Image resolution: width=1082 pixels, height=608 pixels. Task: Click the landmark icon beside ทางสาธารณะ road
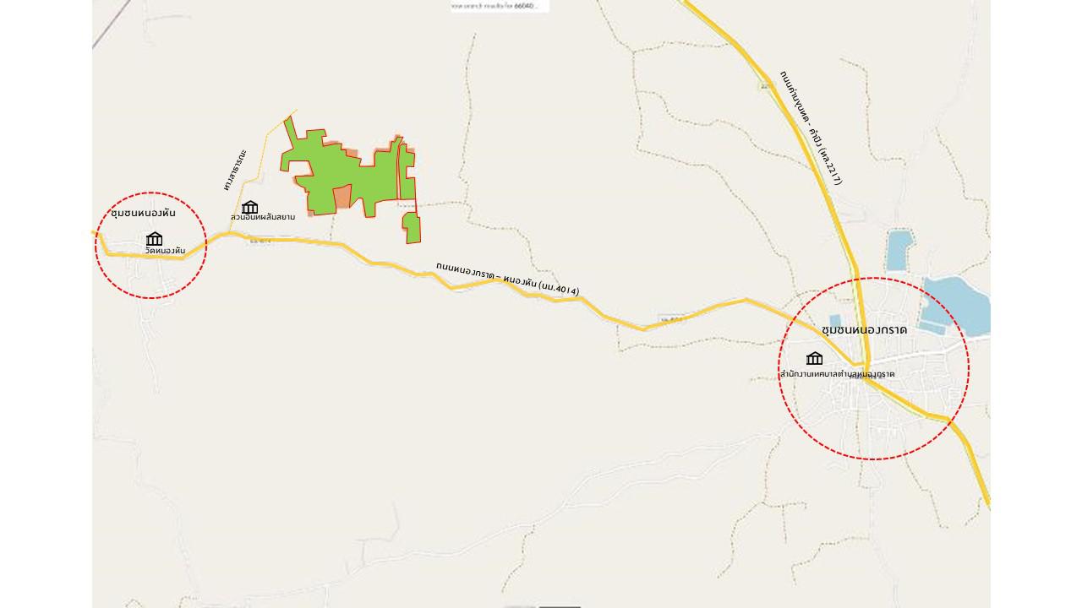[249, 207]
